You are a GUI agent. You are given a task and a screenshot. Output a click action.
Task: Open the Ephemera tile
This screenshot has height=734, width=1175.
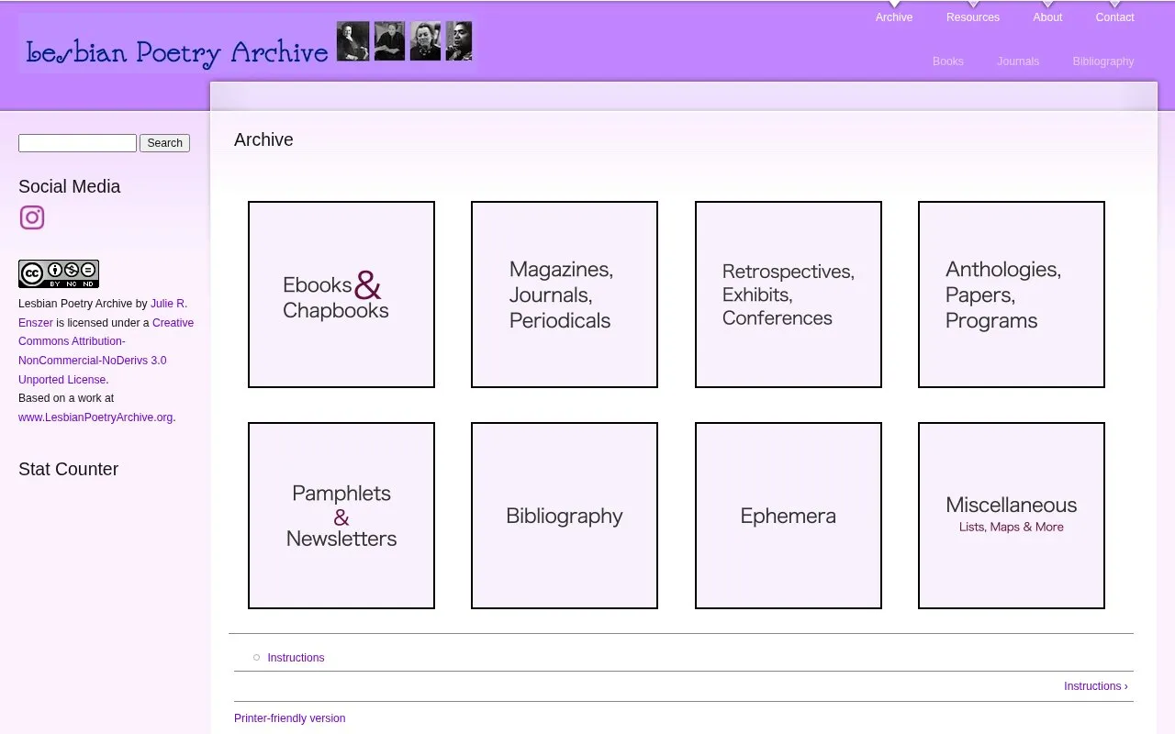point(789,516)
